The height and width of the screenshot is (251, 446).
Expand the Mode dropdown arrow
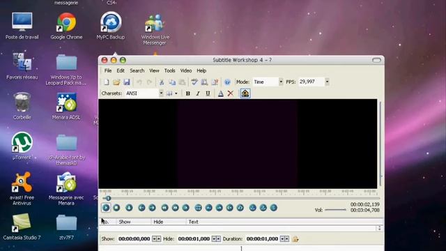point(281,82)
